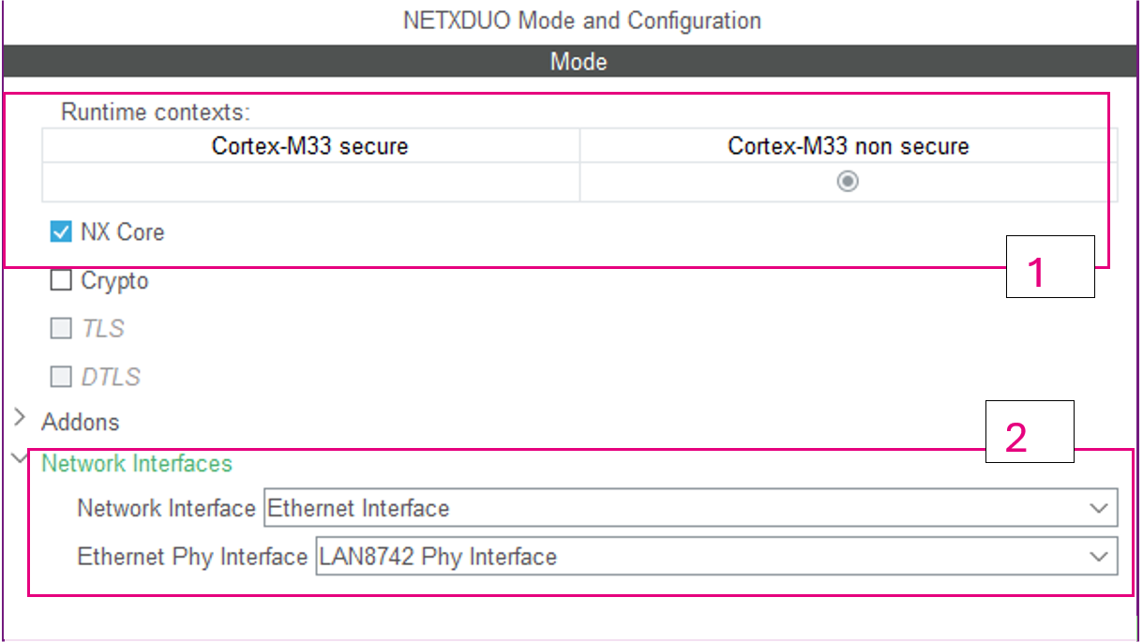Click the Cortex-M33 non secure column header

(x=847, y=145)
